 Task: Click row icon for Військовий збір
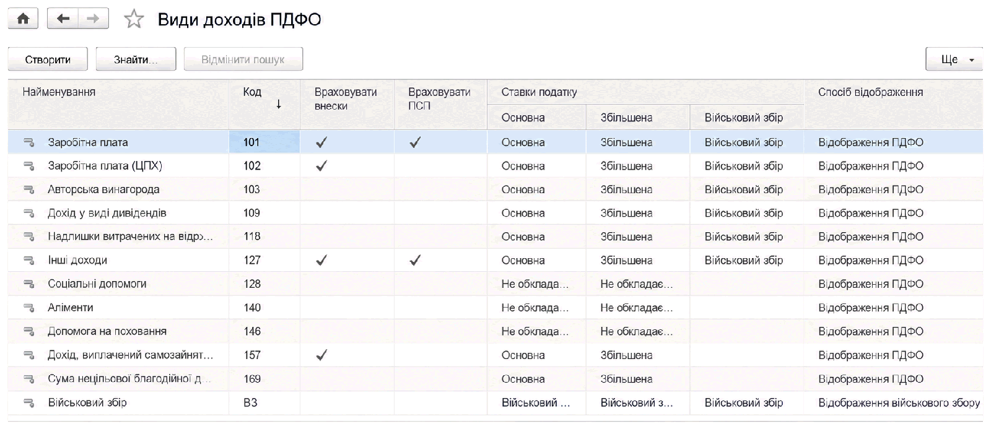(x=28, y=402)
